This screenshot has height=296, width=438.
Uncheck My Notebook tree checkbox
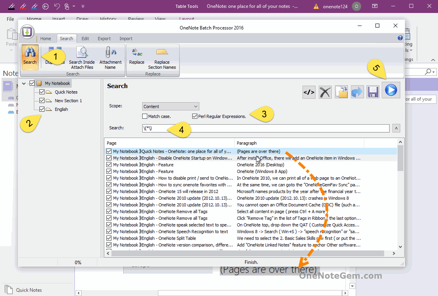pyautogui.click(x=32, y=83)
